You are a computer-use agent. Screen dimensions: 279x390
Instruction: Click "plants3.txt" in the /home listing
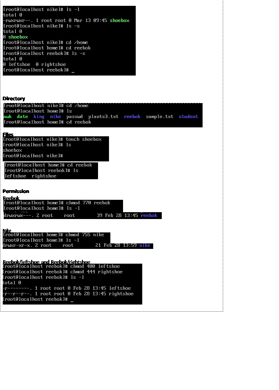pyautogui.click(x=103, y=116)
